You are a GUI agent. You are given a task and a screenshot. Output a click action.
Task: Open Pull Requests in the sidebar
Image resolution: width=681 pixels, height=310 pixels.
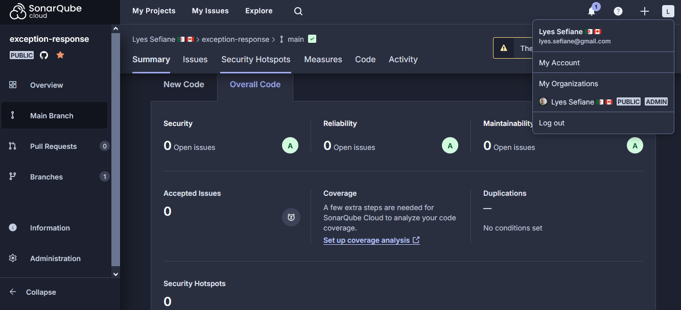point(54,146)
